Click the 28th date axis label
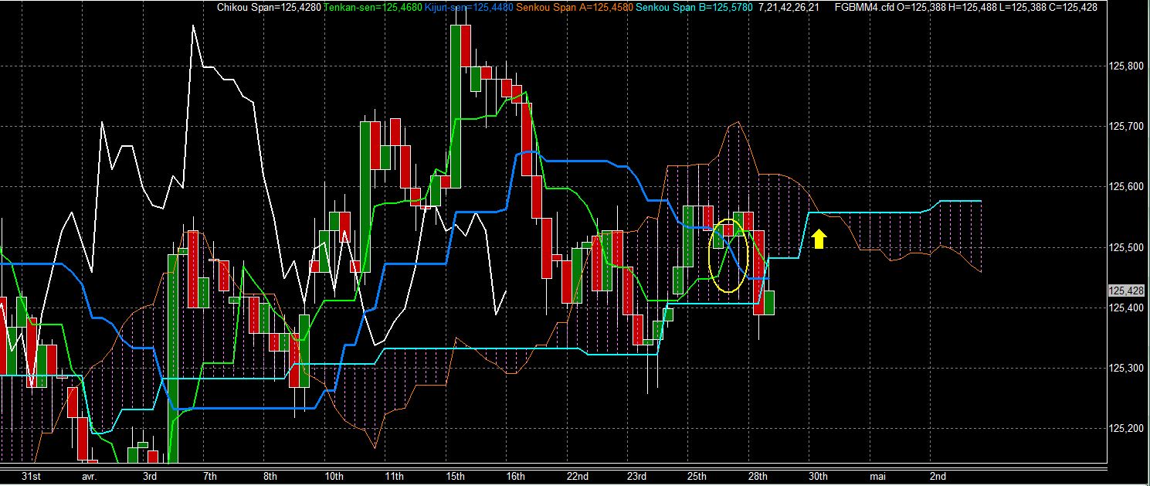Viewport: 1150px width, 486px height. (x=758, y=476)
